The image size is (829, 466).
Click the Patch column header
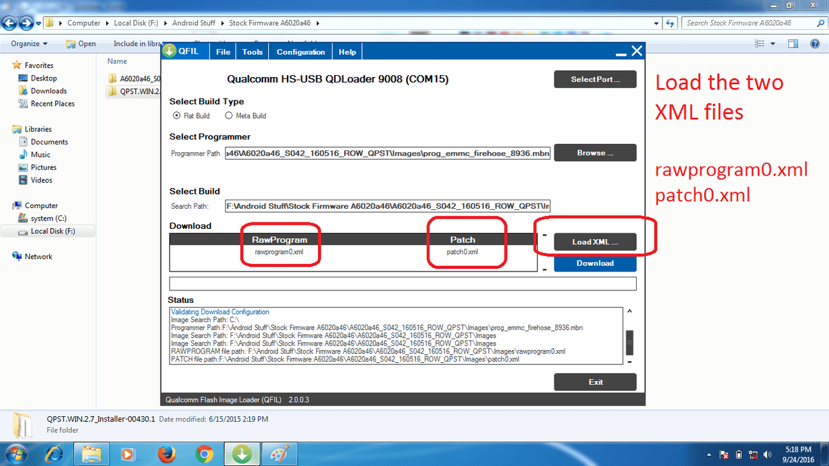(x=462, y=240)
